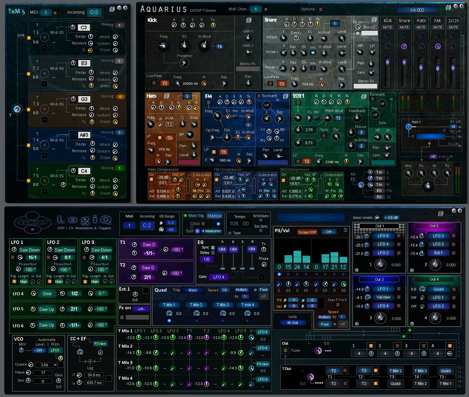
Task: Click the Ext.1 level knob in LogiQ
Action: click(x=135, y=294)
